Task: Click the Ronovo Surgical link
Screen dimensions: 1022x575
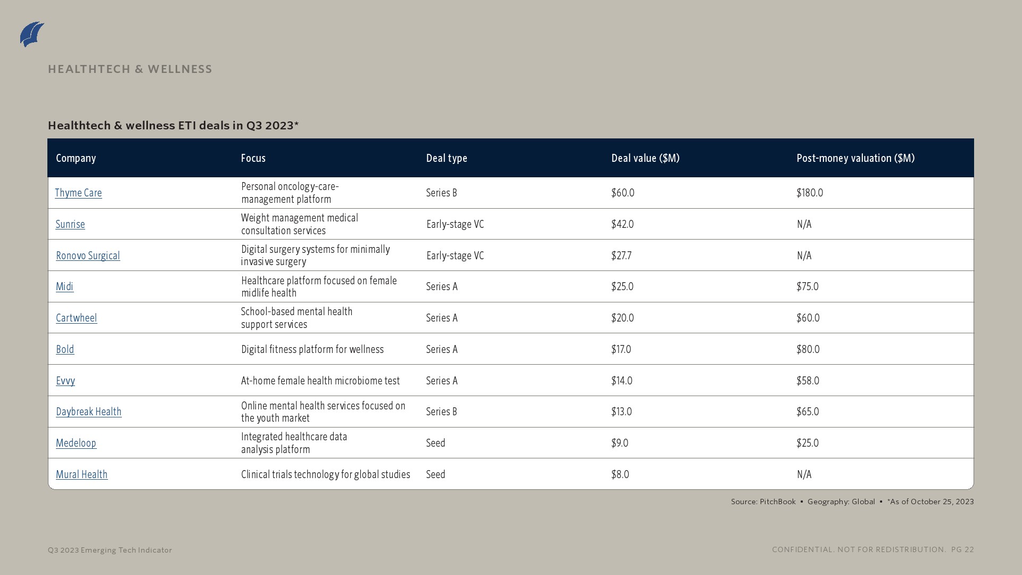Action: [88, 256]
